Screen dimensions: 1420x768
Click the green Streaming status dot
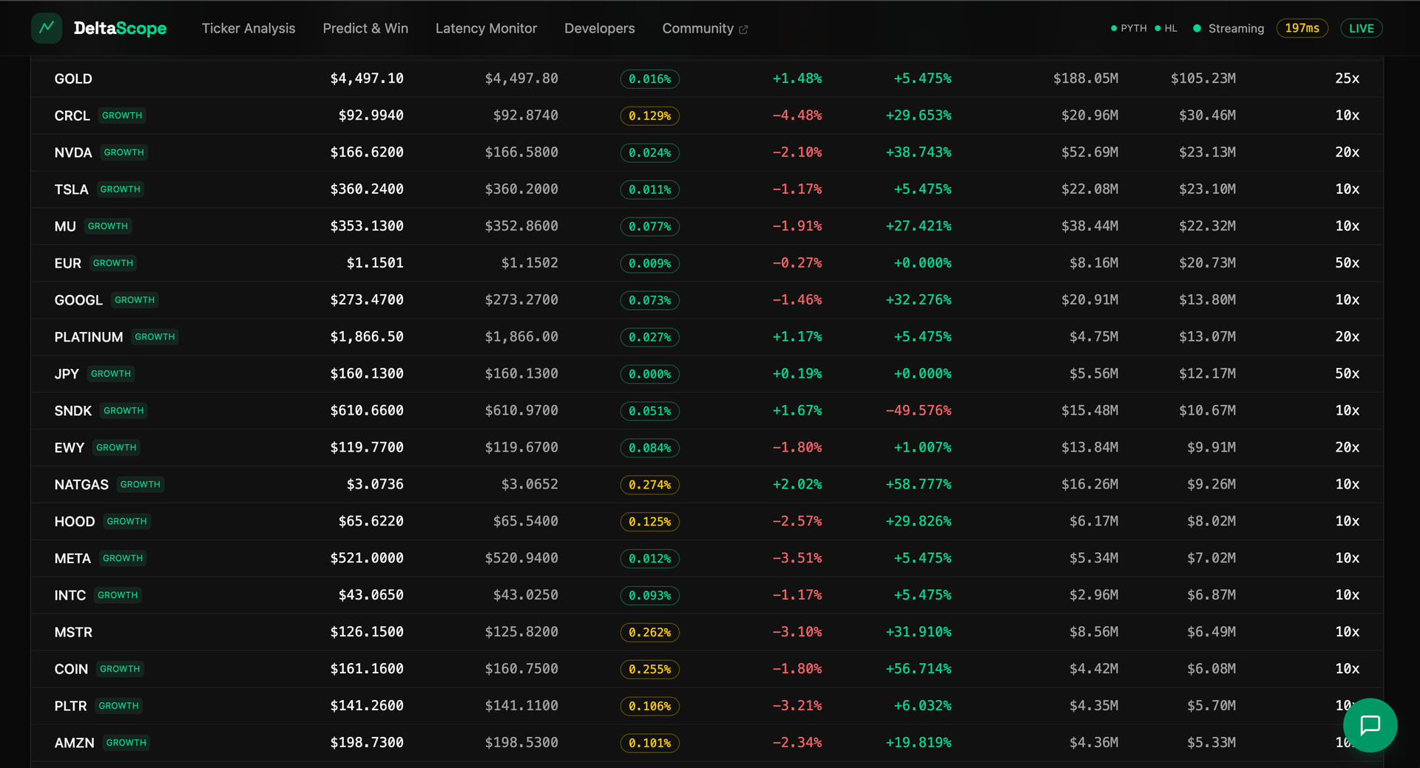[1197, 28]
